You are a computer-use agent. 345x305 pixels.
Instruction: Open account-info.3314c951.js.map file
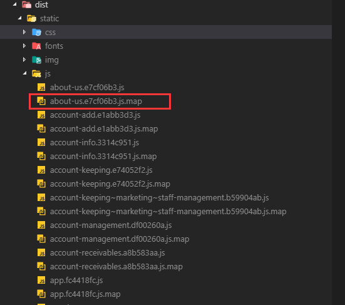pos(103,157)
